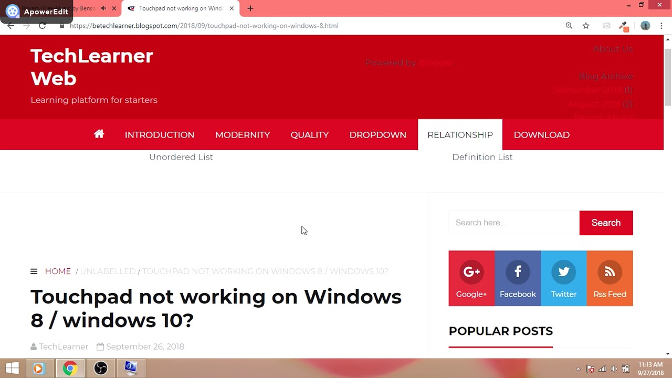The image size is (672, 378).
Task: Open the Rss Feed social button
Action: point(610,278)
